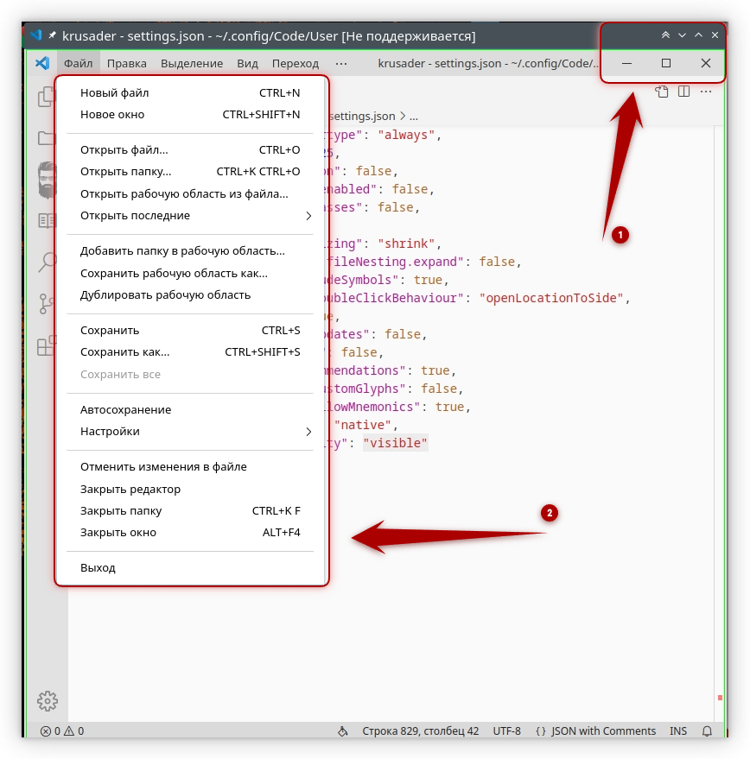Change encoding via the UTF-8 status item
This screenshot has height=759, width=750.
(505, 731)
